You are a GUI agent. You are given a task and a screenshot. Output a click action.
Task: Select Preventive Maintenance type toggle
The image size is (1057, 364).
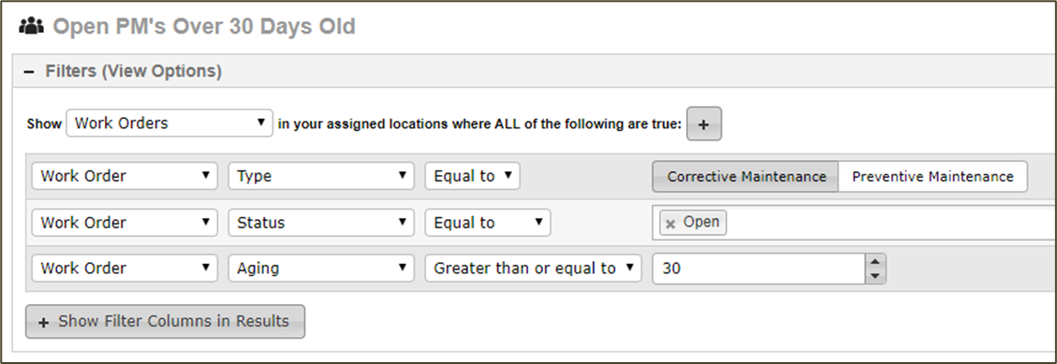(x=933, y=177)
